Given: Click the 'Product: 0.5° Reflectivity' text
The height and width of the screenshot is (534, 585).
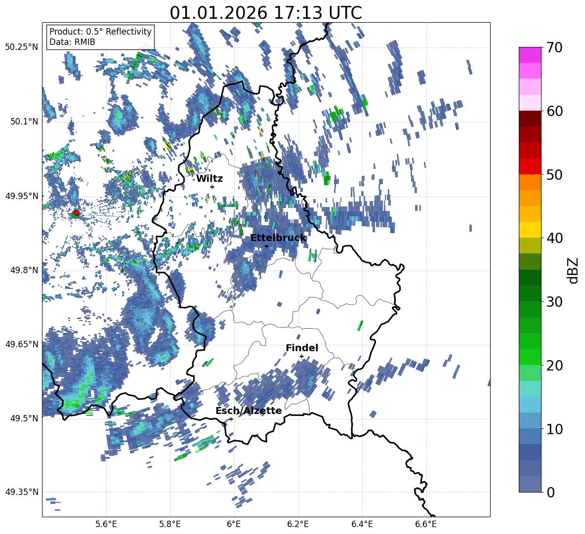Looking at the screenshot, I should [x=100, y=31].
